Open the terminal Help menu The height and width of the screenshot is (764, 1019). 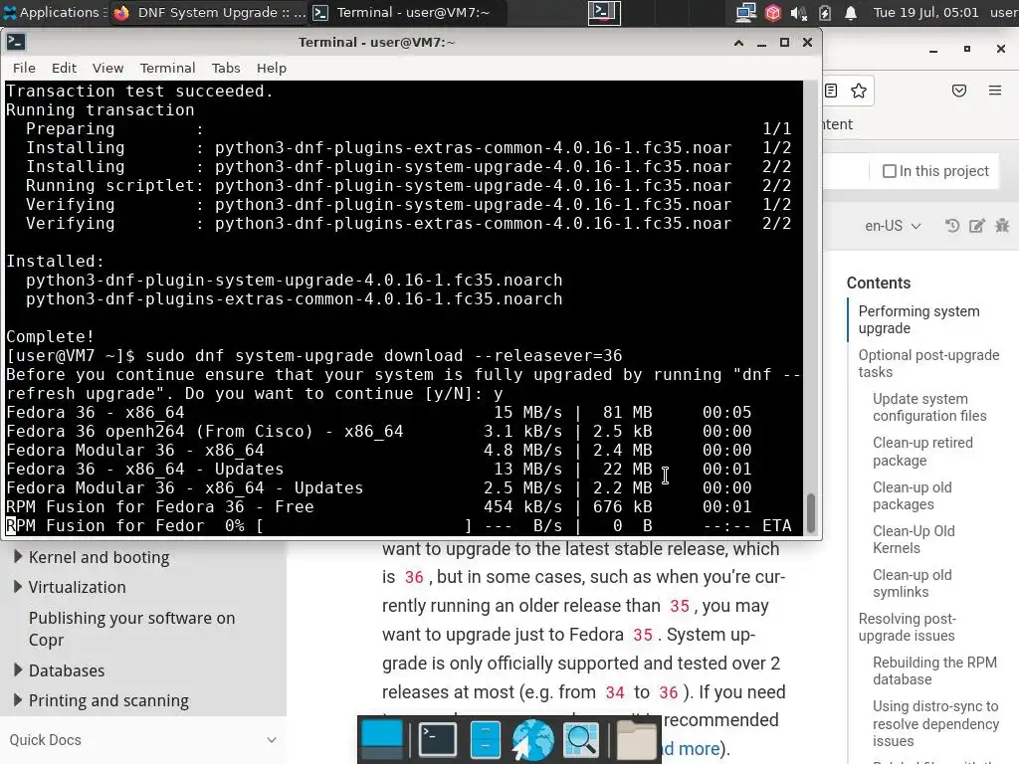pyautogui.click(x=271, y=68)
